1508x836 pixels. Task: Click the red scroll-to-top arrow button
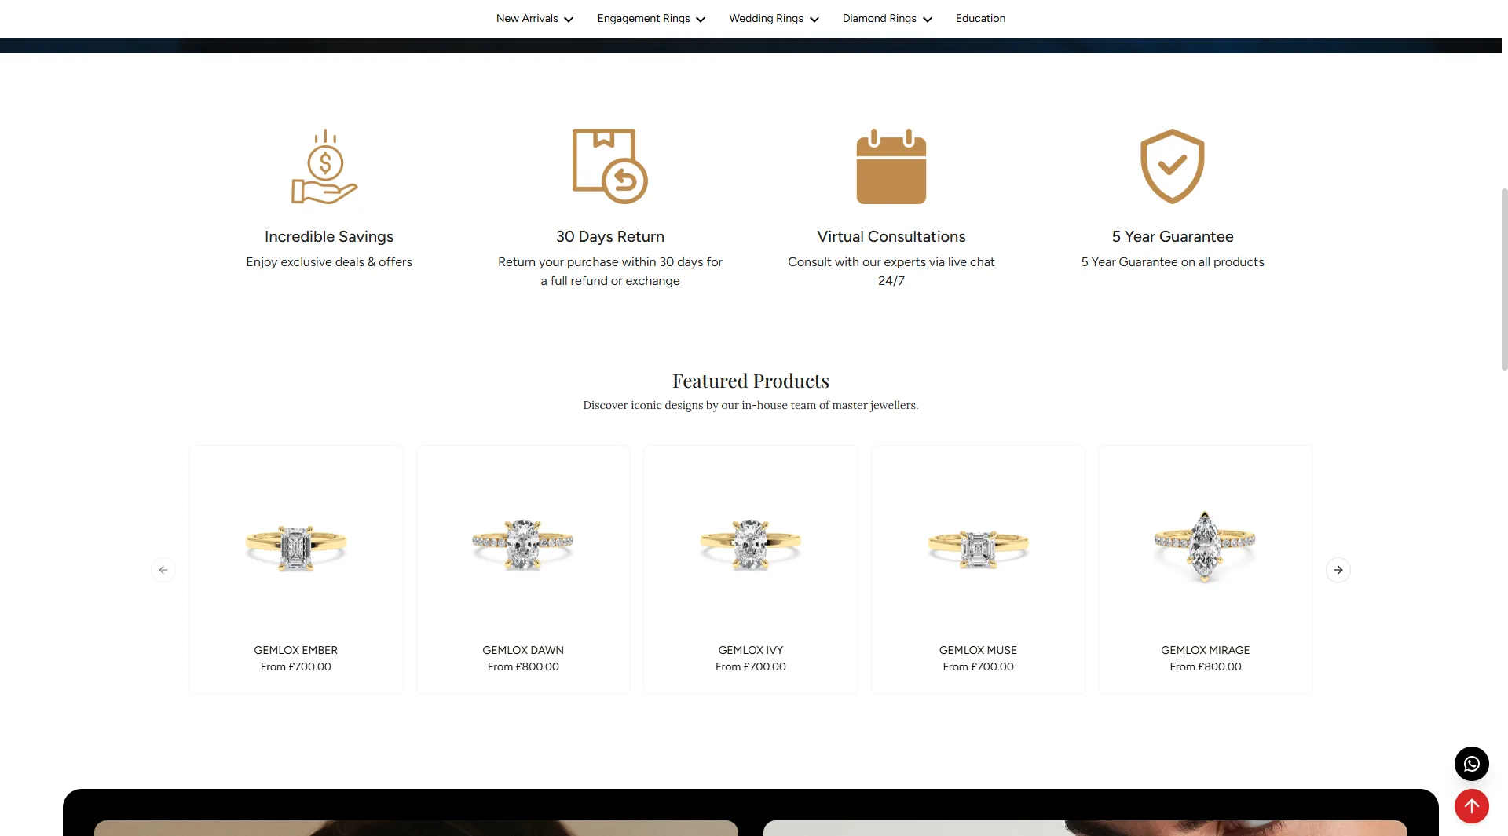click(1471, 806)
